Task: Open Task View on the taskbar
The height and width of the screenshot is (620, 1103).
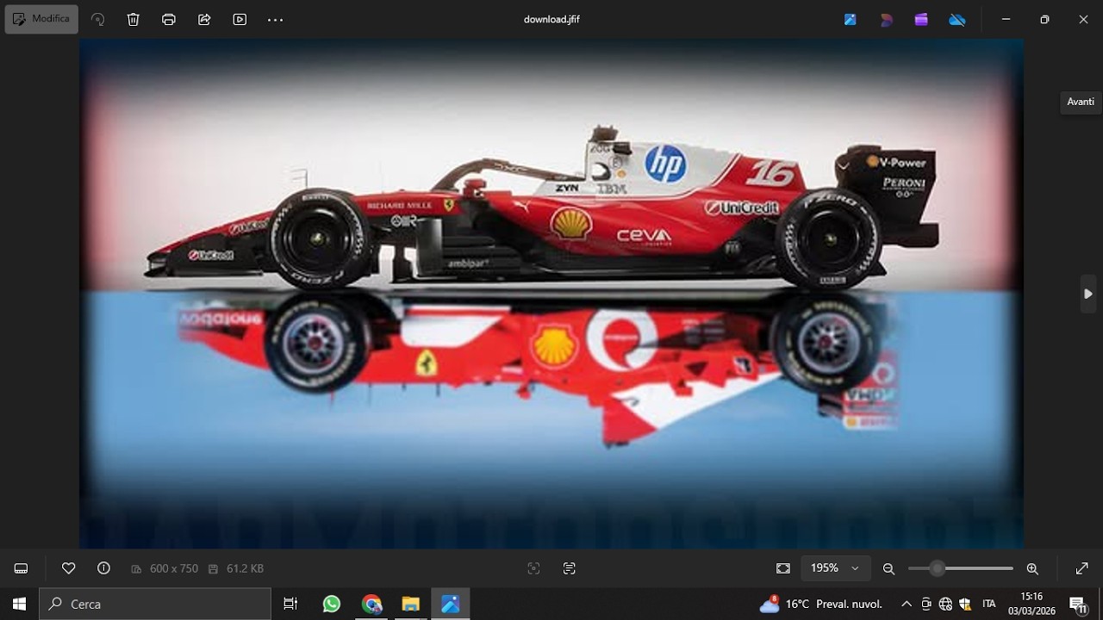Action: (x=290, y=604)
